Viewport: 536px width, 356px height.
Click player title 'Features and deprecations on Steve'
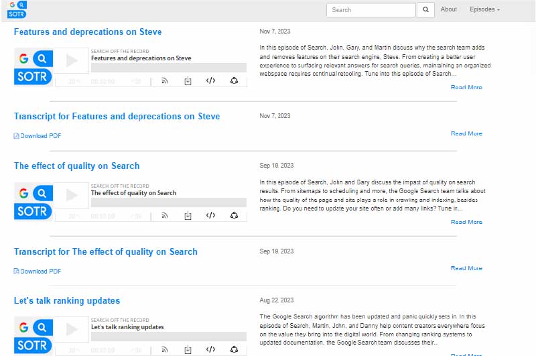[141, 58]
